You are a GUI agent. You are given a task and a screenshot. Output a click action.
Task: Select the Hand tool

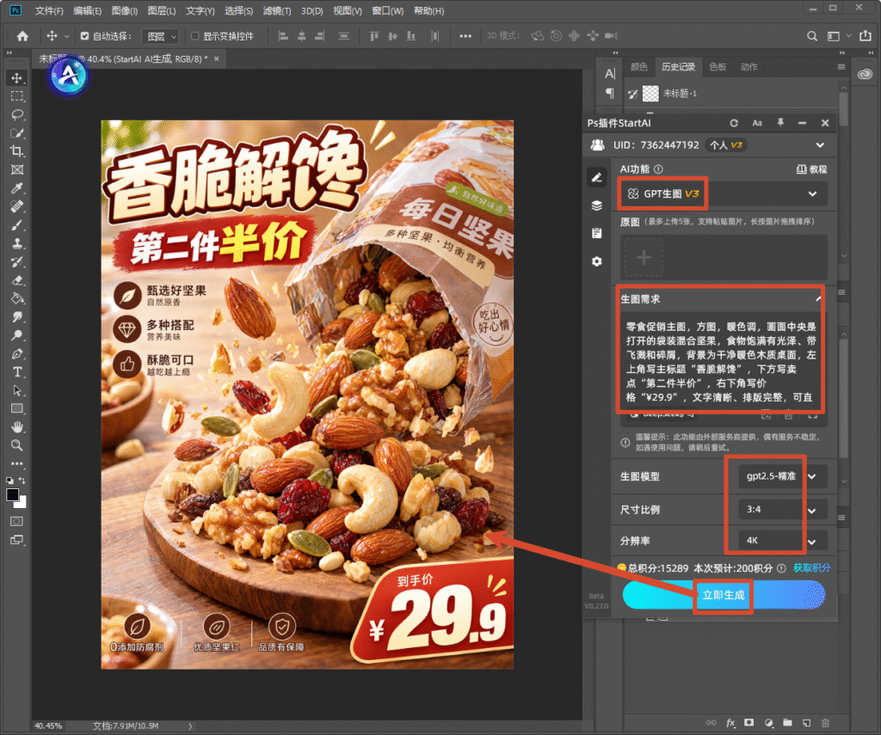[x=17, y=426]
